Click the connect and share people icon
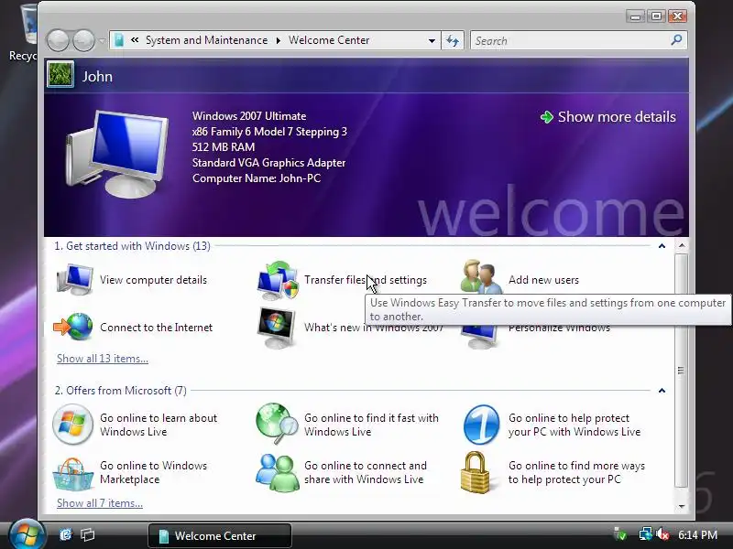 point(278,472)
